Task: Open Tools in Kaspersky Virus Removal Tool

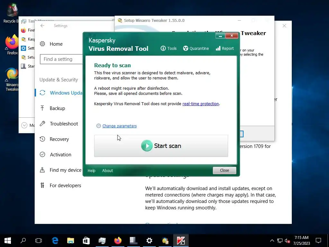Action: [x=168, y=48]
